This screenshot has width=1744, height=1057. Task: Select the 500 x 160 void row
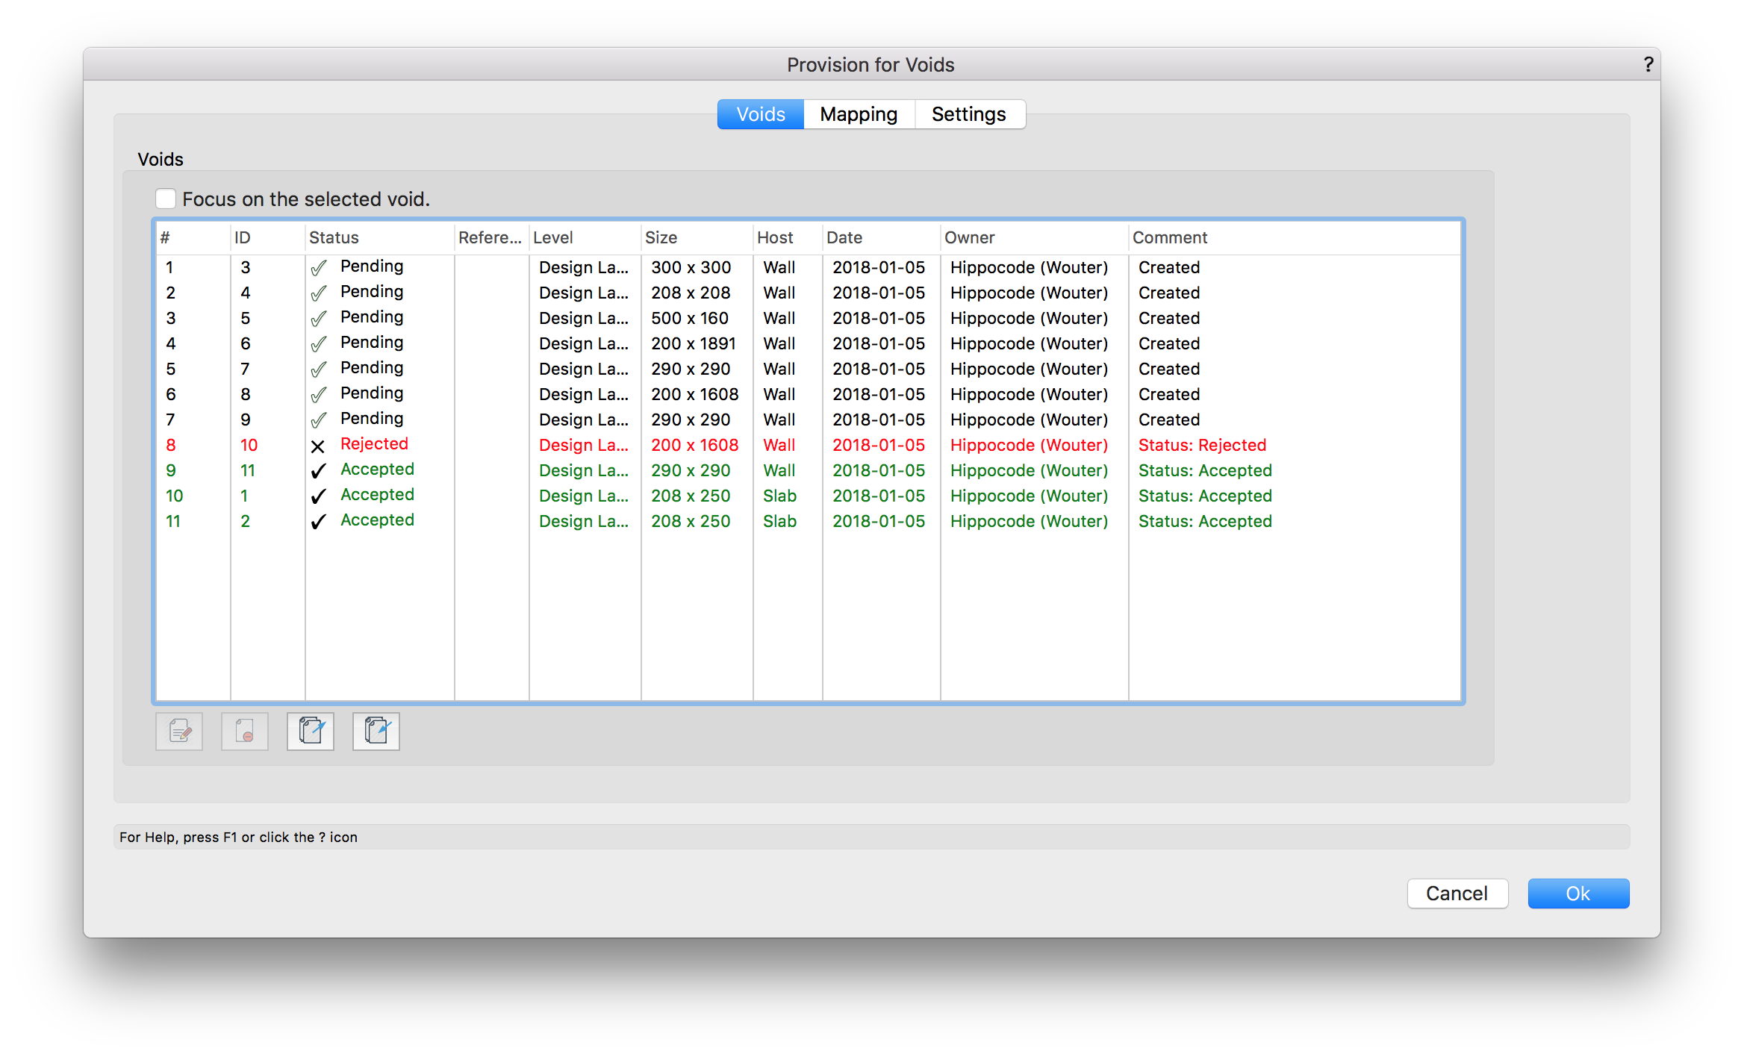coord(689,318)
